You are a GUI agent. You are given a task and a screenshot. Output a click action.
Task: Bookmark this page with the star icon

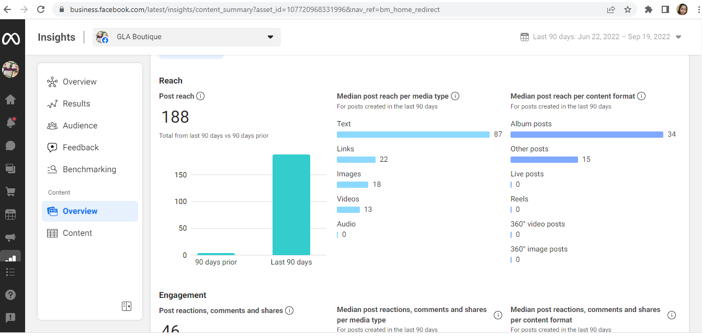pos(628,9)
